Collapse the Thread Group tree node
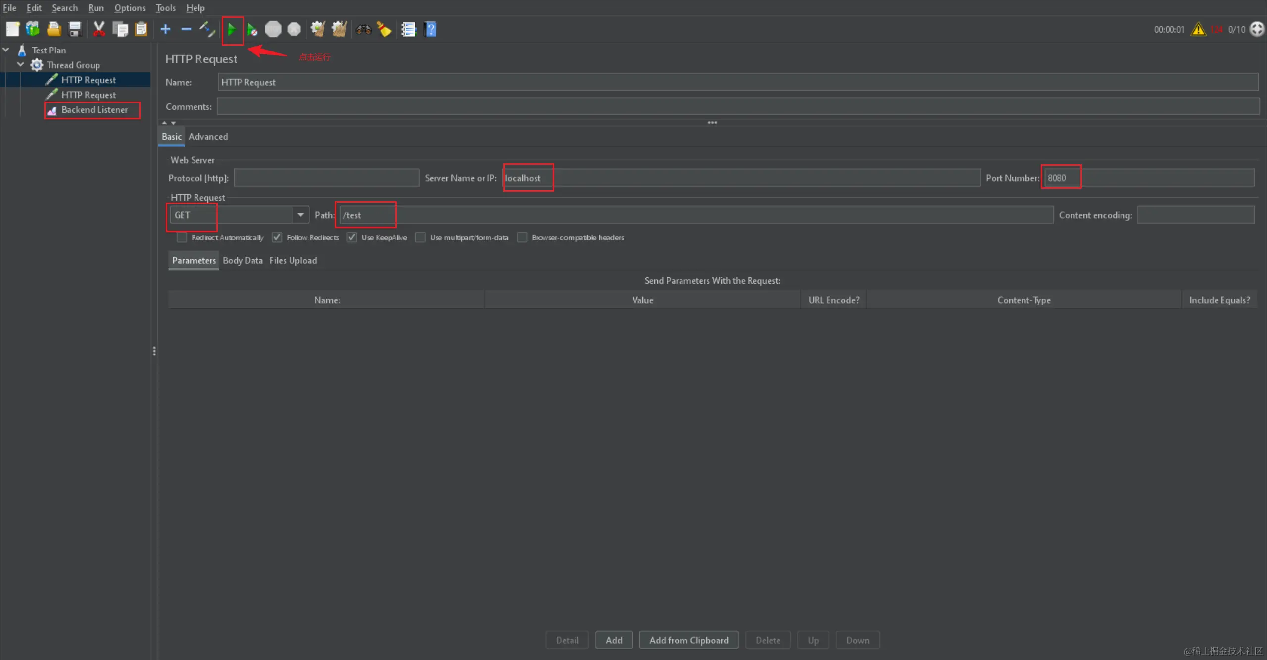The image size is (1267, 660). point(21,65)
